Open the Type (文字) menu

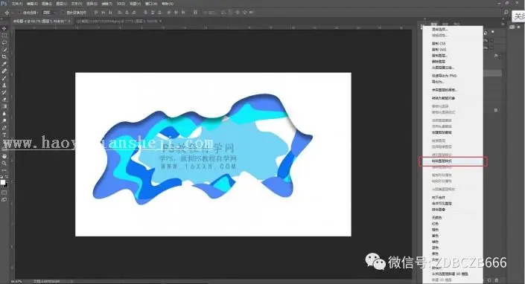(77, 4)
